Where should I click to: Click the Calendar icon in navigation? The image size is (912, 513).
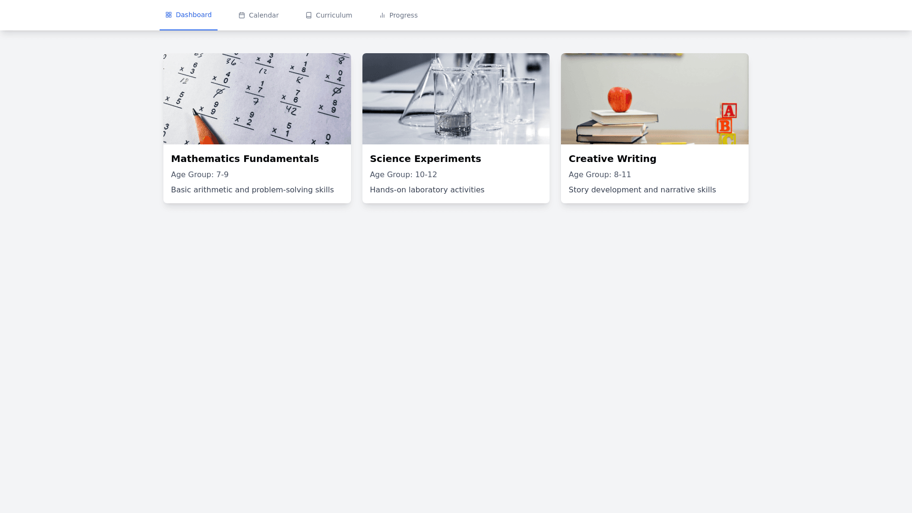click(242, 15)
